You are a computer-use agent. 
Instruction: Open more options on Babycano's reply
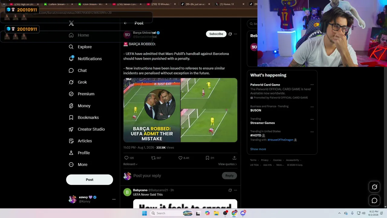(236, 190)
